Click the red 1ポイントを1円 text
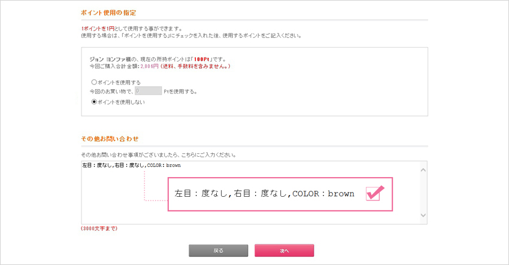The height and width of the screenshot is (265, 509). 98,29
